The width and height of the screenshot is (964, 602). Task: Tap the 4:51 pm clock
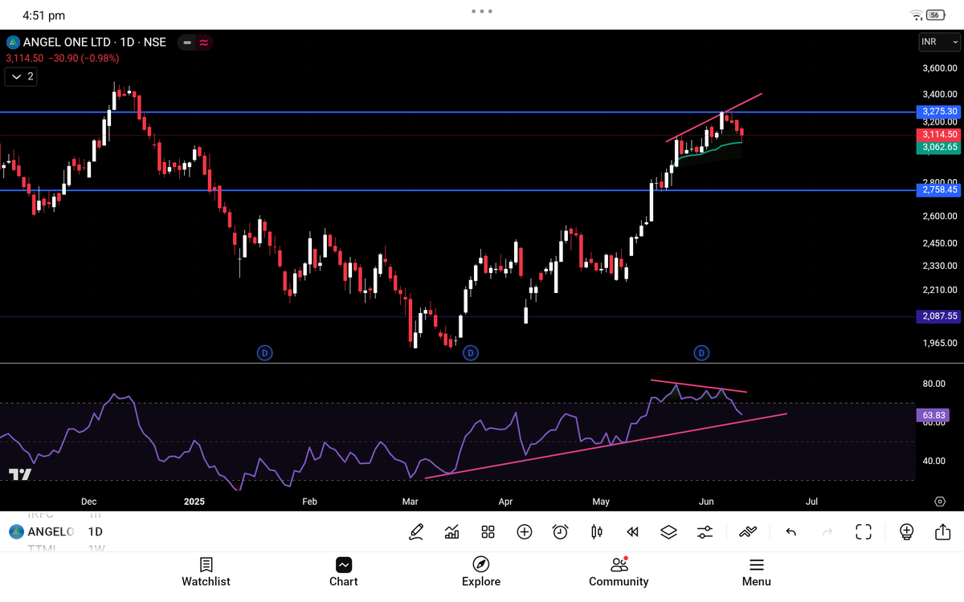pos(43,15)
